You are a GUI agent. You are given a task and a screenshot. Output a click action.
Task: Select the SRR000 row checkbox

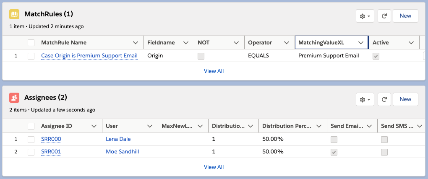(x=31, y=140)
